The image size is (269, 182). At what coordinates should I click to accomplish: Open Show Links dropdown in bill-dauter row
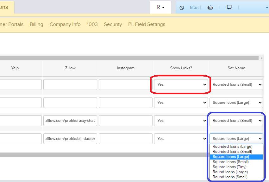(181, 139)
